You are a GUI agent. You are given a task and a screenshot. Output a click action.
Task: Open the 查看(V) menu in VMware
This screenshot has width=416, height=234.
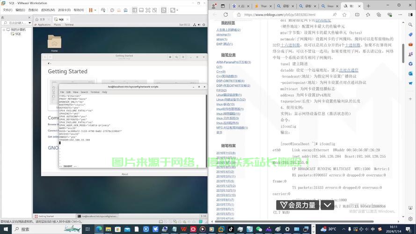33,10
